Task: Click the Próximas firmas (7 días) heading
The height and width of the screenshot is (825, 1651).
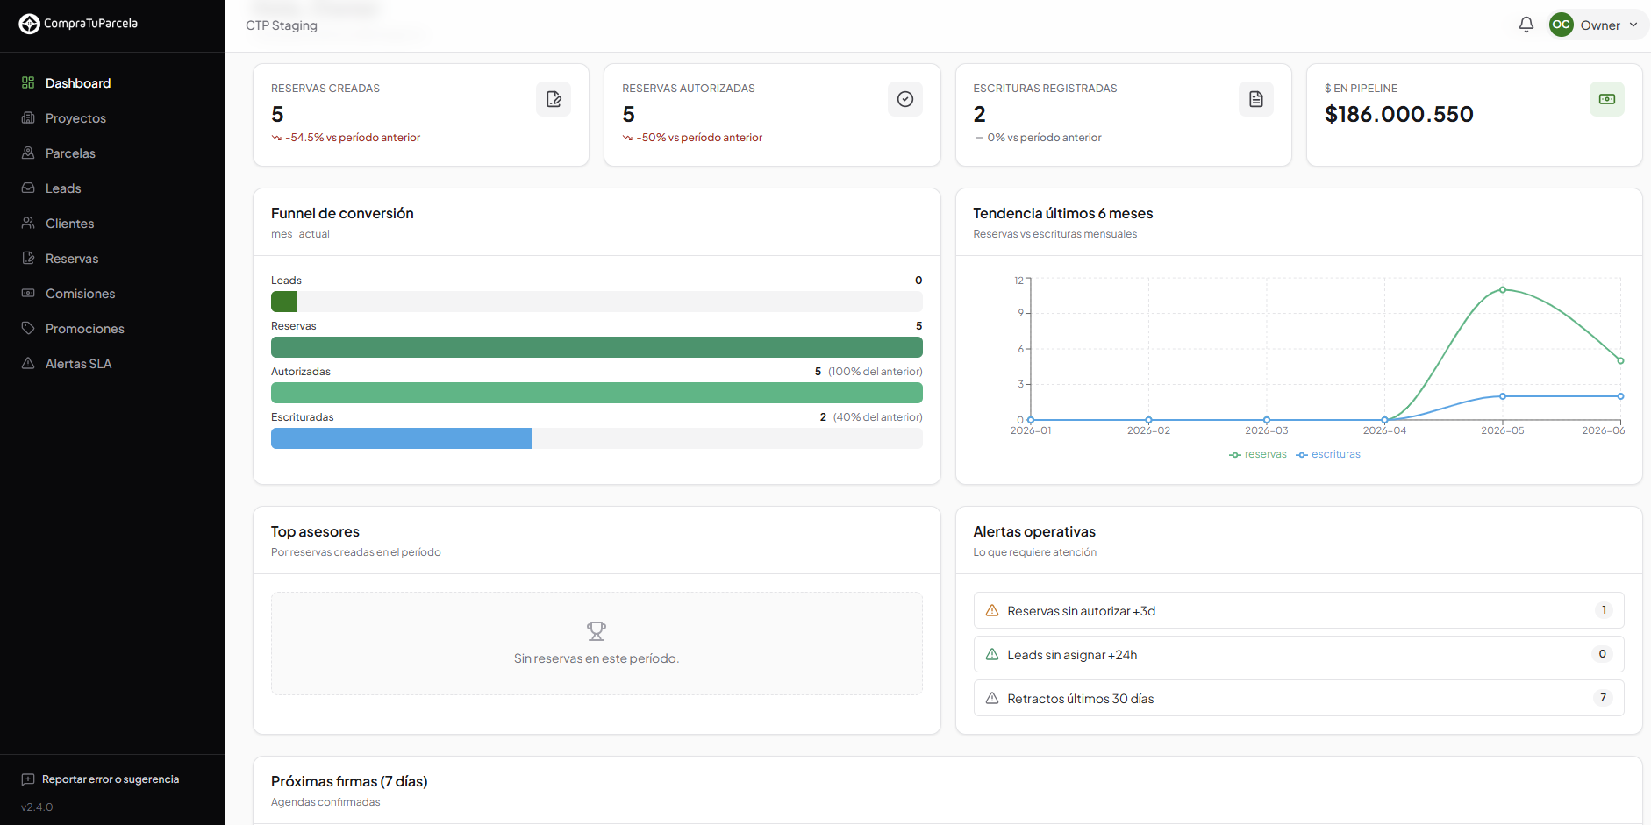Action: click(x=349, y=781)
